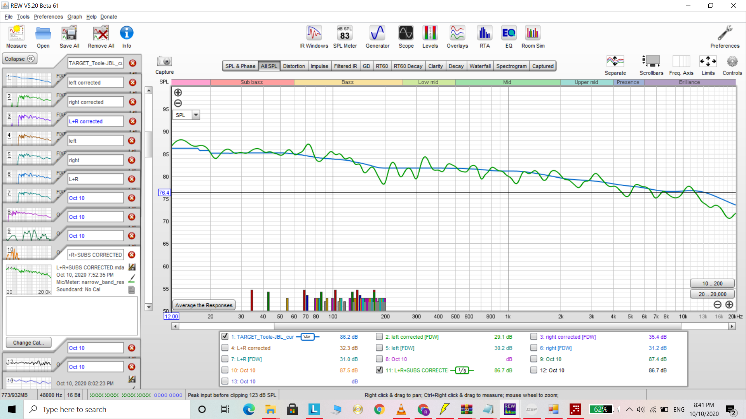The width and height of the screenshot is (746, 419).
Task: Open the Tools menu
Action: (23, 17)
